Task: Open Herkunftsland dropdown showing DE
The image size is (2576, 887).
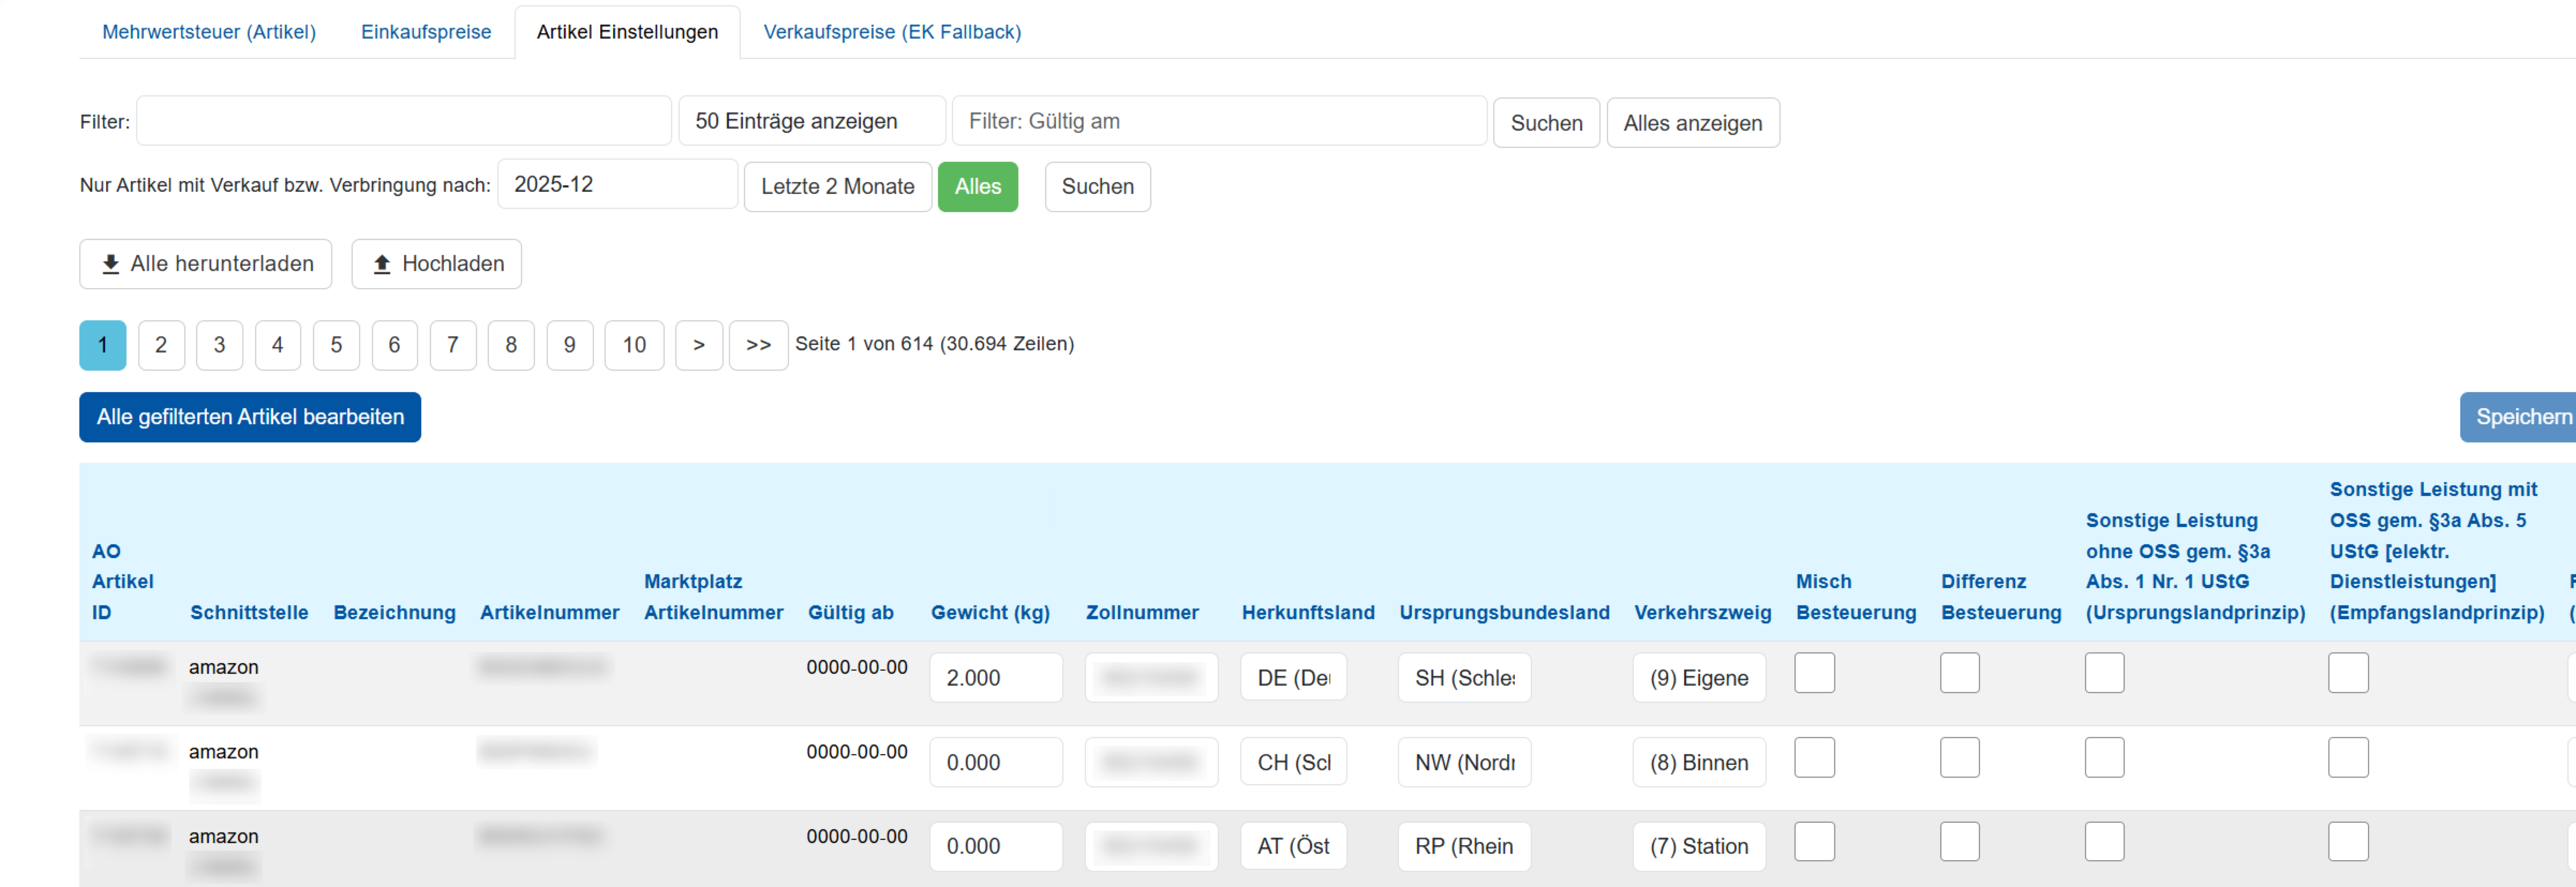Action: (x=1293, y=677)
